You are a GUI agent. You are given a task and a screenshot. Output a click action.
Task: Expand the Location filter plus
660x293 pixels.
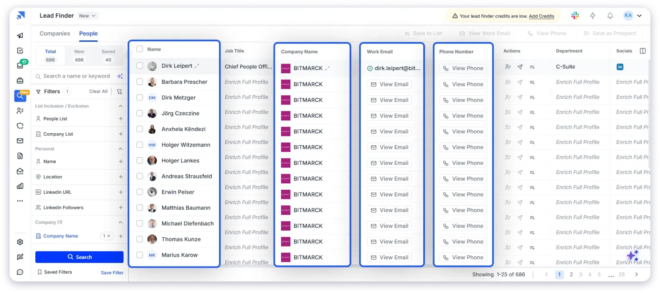(x=121, y=177)
